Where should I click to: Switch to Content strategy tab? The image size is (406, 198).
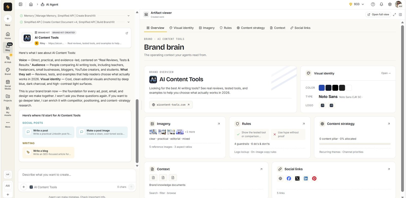[251, 28]
